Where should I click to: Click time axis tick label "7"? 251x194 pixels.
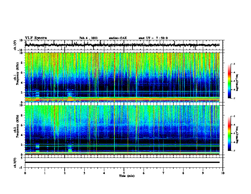point(164,173)
